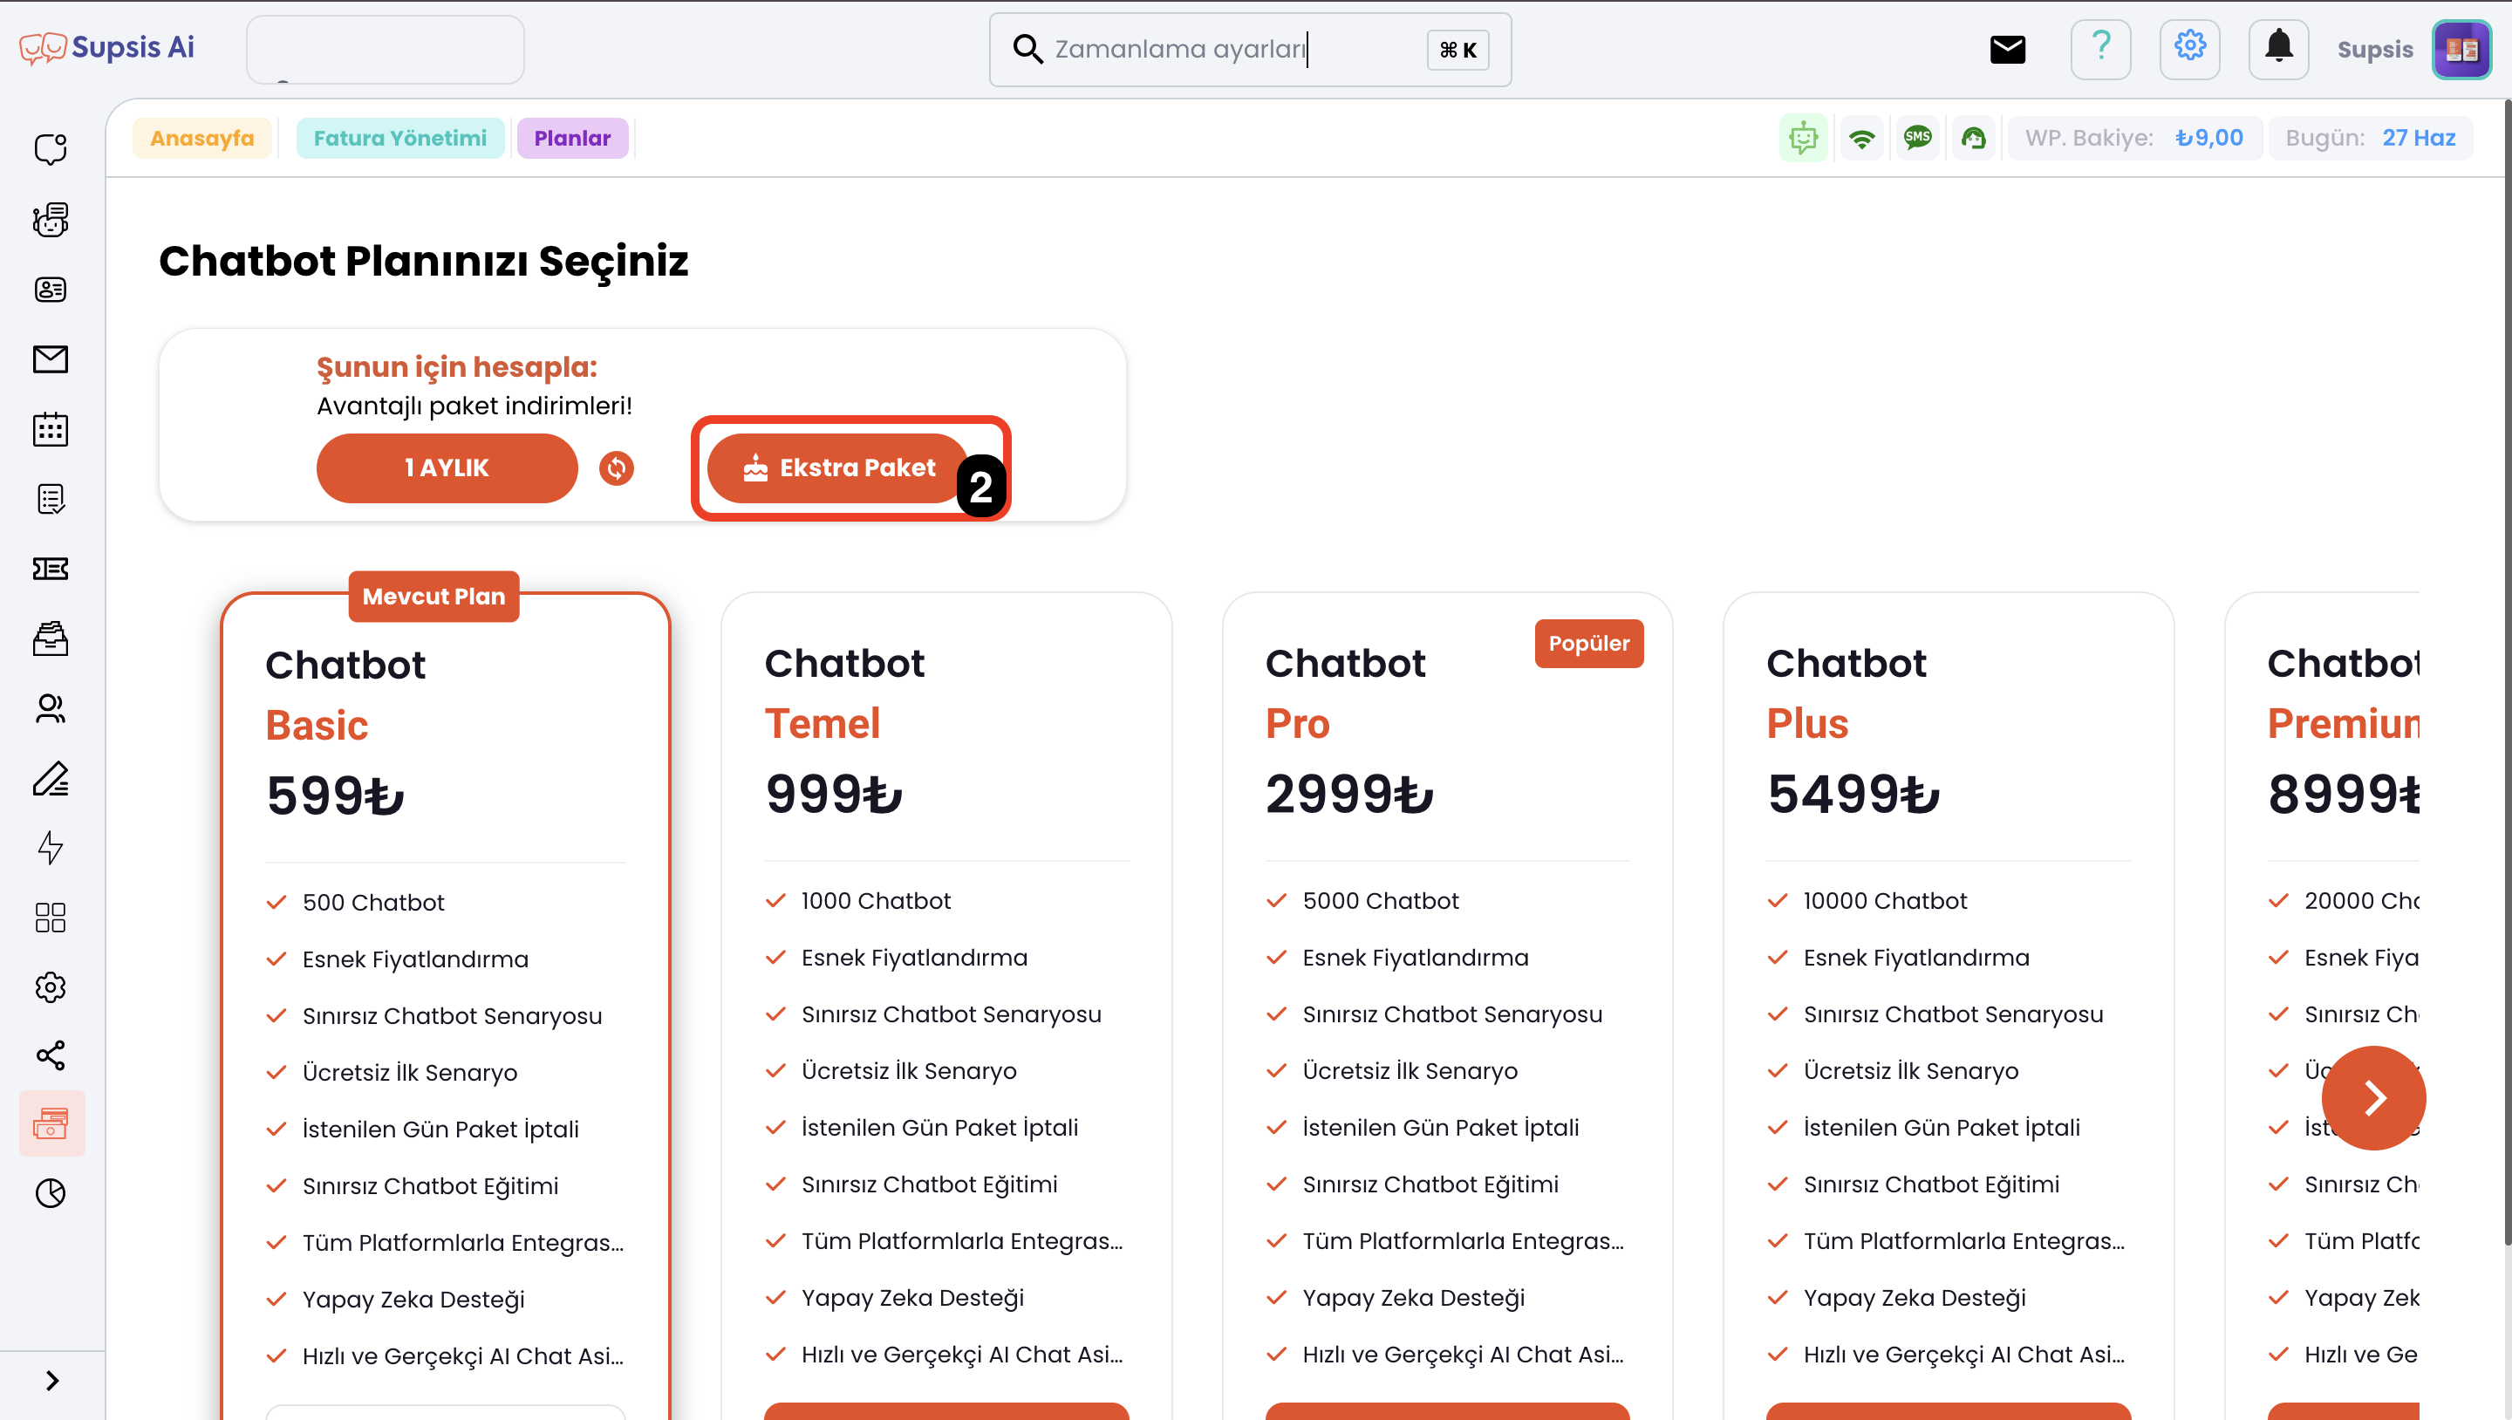2512x1420 pixels.
Task: Switch to the Fatura Yönetimi tab
Action: (x=399, y=139)
